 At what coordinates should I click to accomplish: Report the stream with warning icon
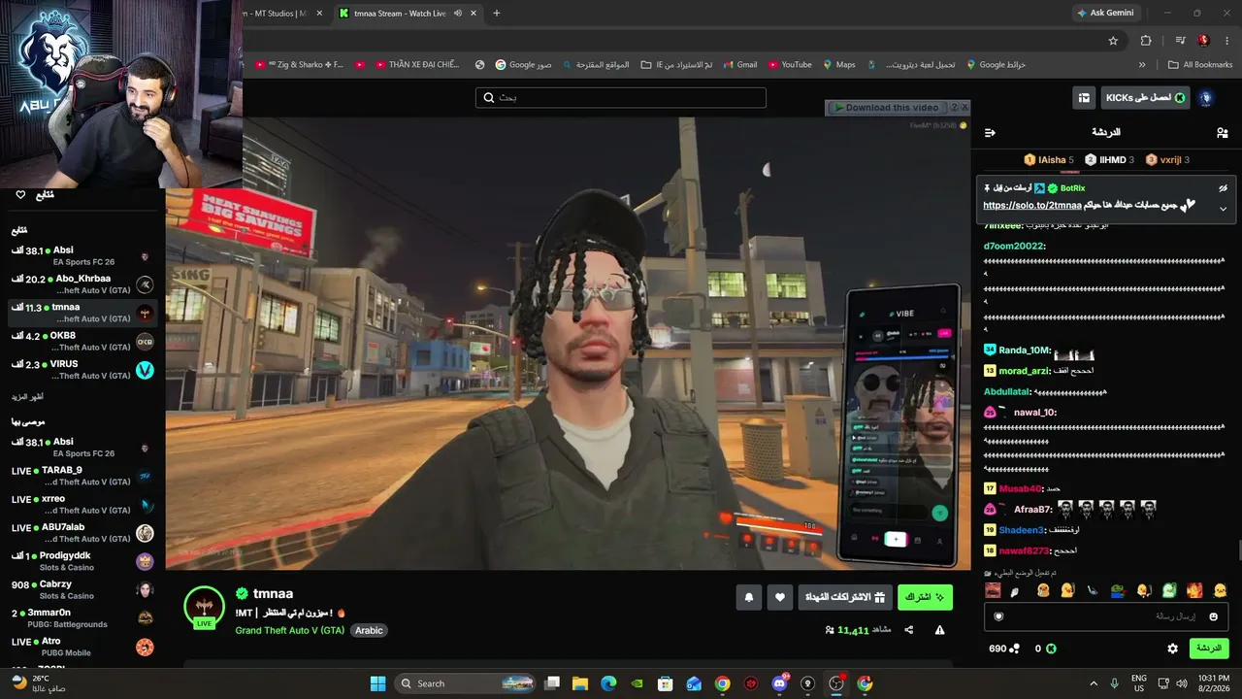[939, 630]
